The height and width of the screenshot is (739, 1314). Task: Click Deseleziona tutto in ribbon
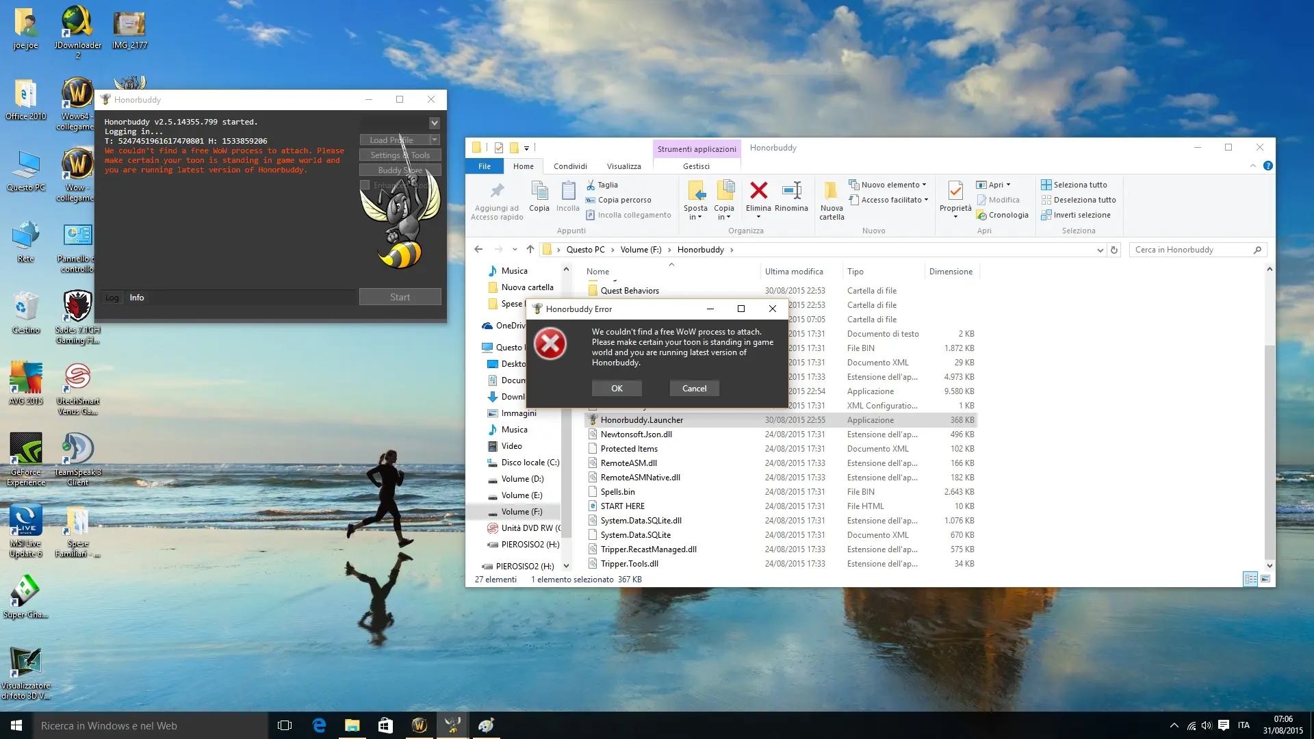[x=1079, y=200]
